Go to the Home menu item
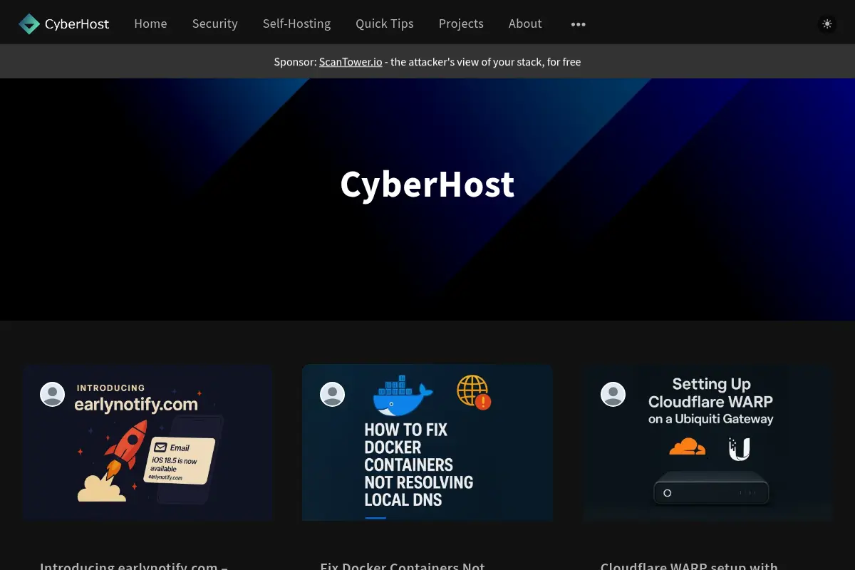The width and height of the screenshot is (855, 570). point(150,24)
